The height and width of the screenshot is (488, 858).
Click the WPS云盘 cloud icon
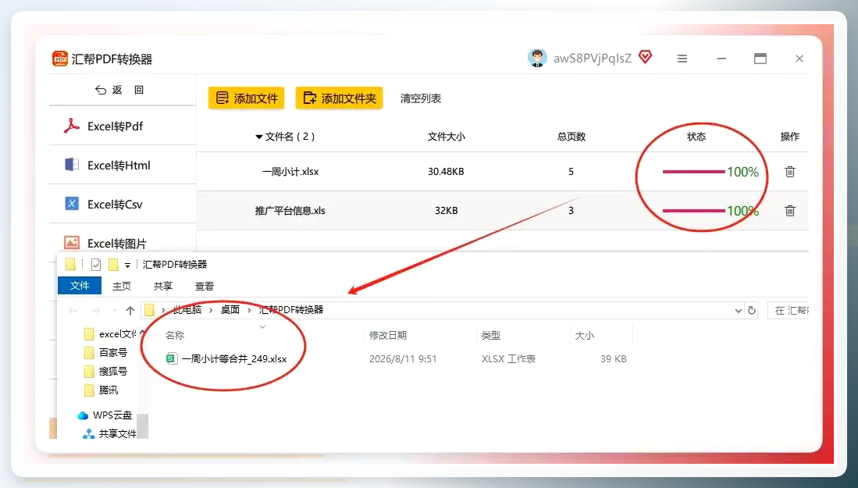(x=83, y=415)
